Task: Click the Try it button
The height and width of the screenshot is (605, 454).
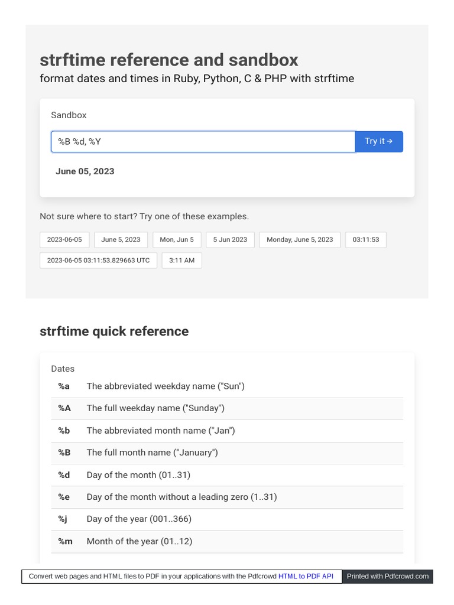Action: pyautogui.click(x=378, y=142)
